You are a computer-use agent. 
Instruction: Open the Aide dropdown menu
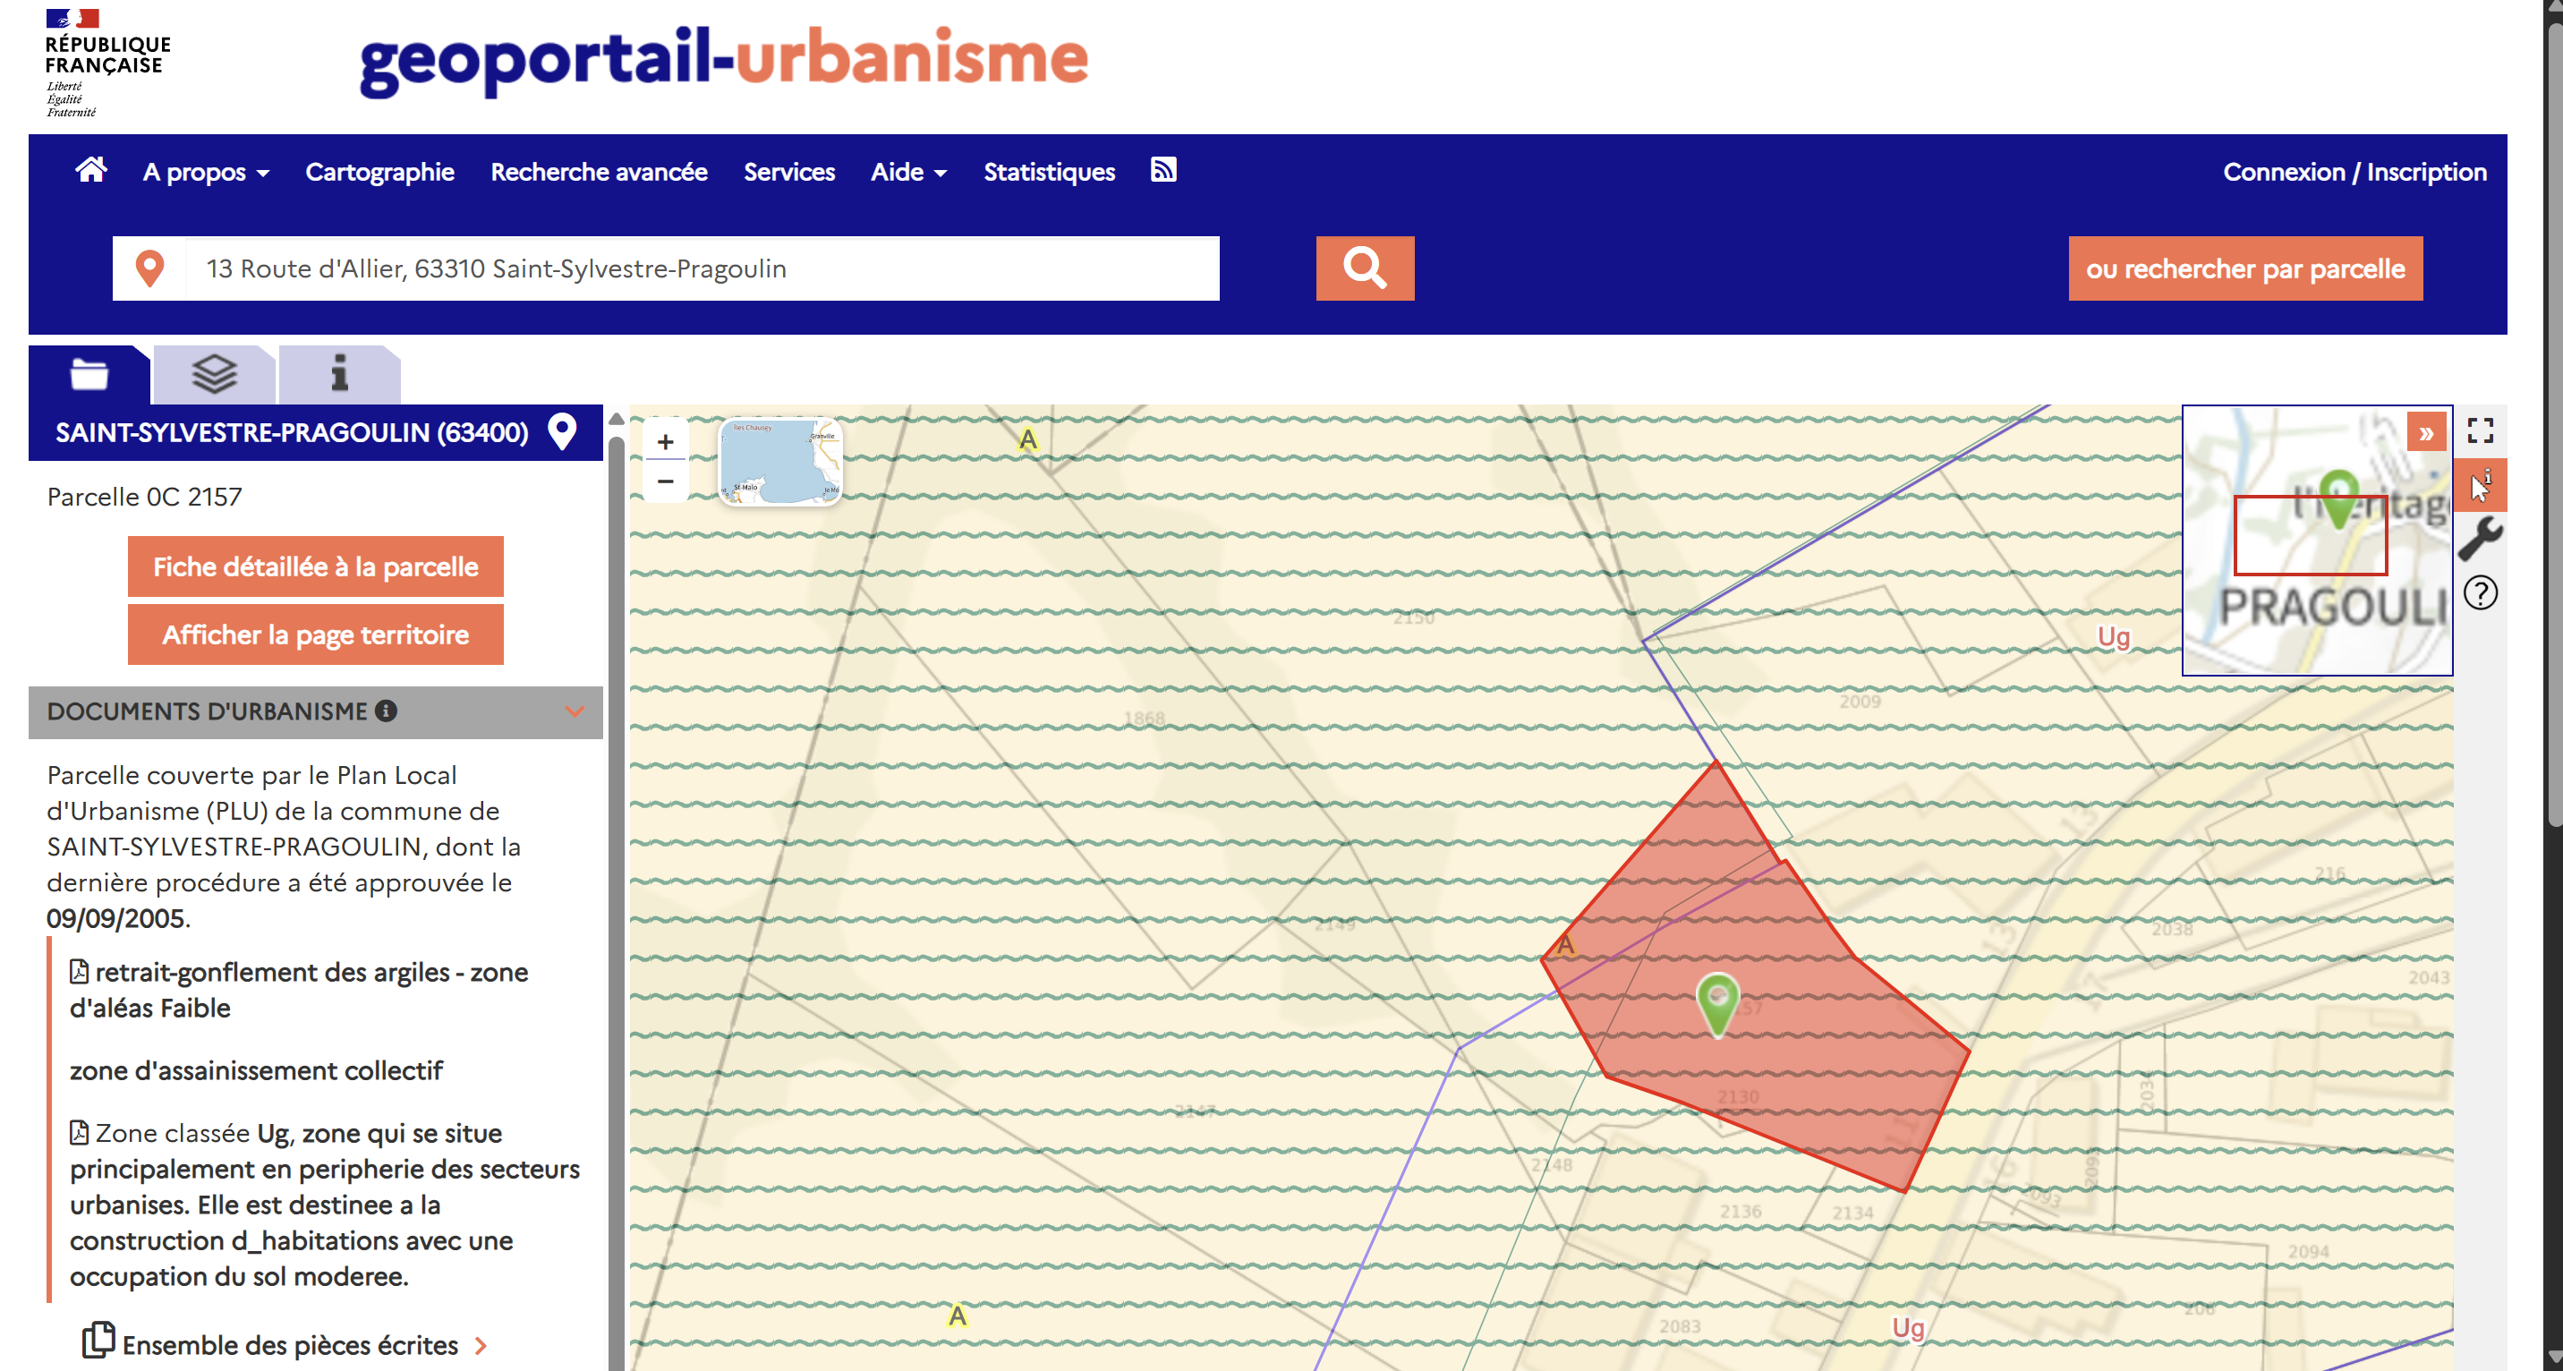coord(908,172)
